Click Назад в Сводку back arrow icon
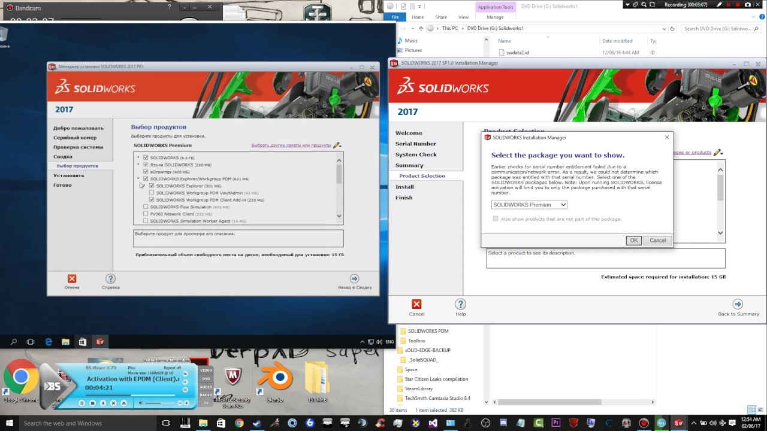 [354, 278]
